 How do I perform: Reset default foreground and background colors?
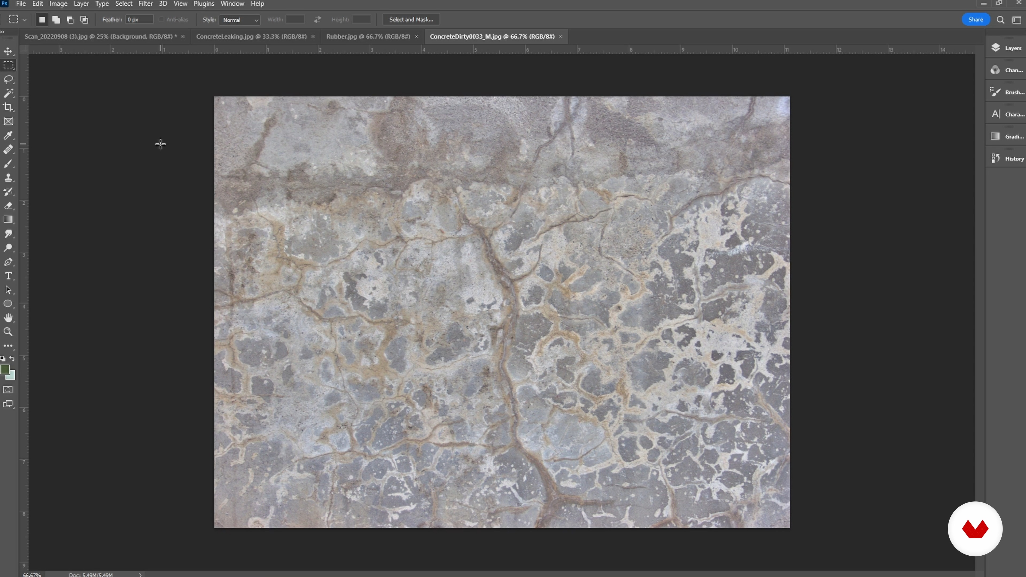point(3,359)
